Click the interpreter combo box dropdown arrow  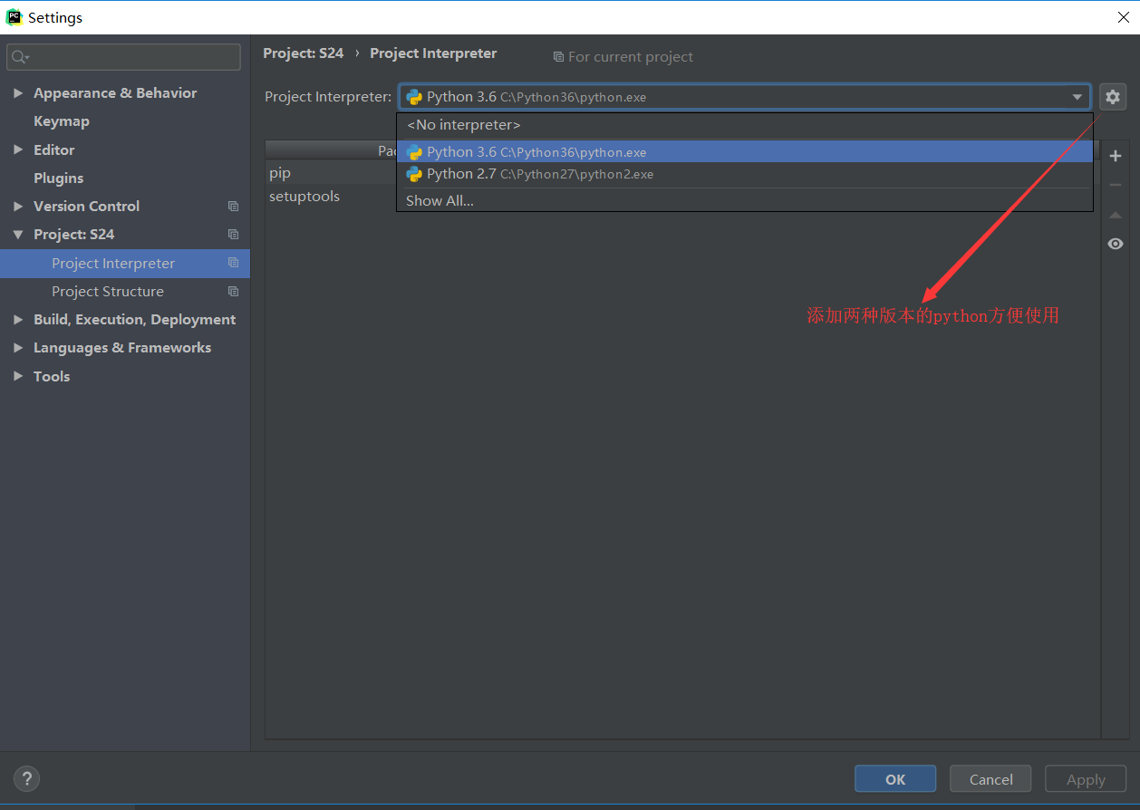1077,97
